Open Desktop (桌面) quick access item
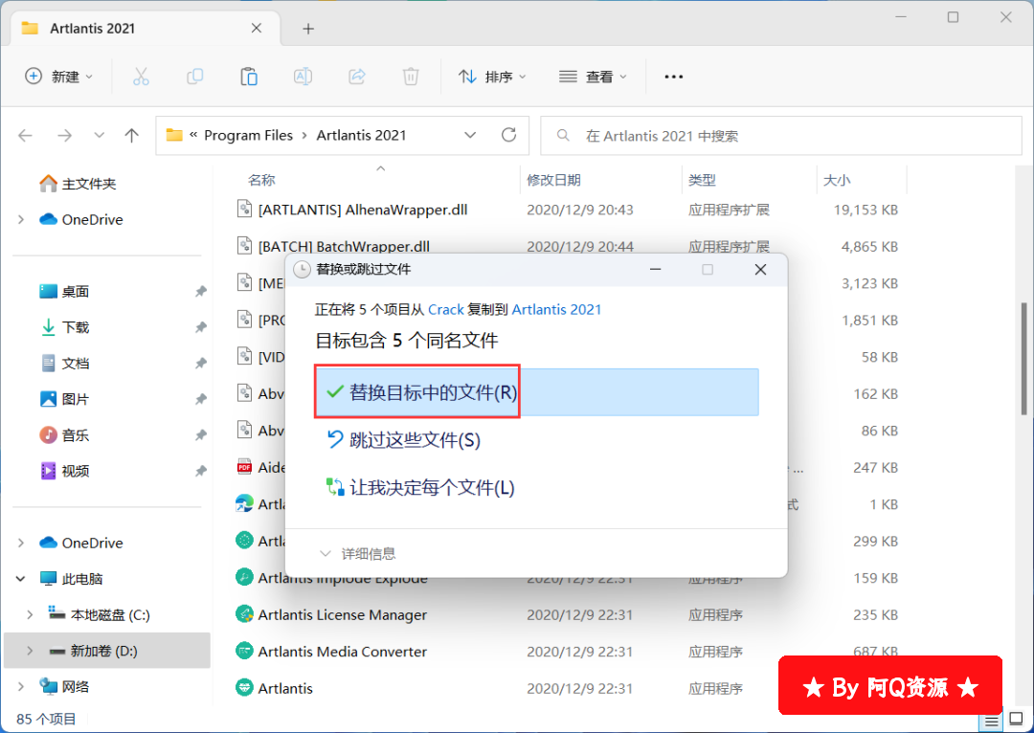The image size is (1034, 733). [x=65, y=291]
